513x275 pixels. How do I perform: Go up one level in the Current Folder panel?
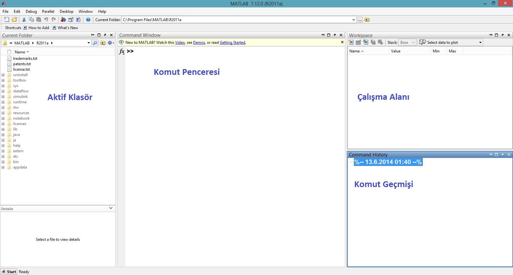coord(103,43)
